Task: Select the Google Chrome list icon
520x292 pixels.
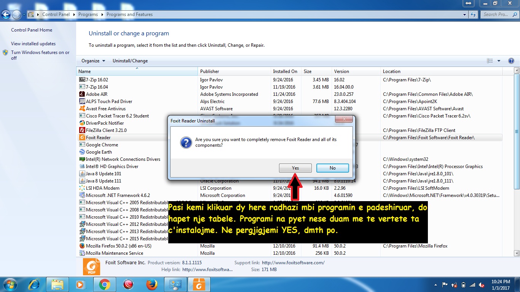Action: click(x=82, y=145)
